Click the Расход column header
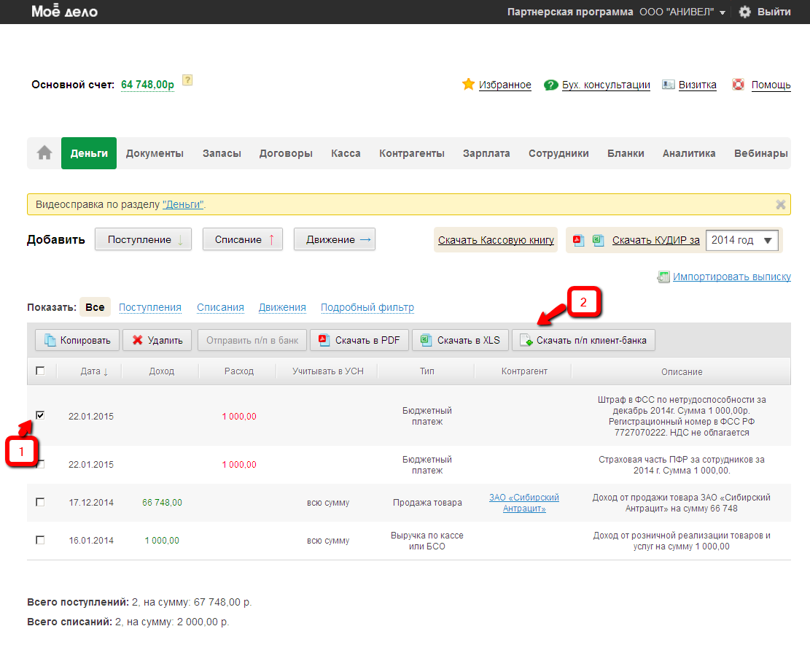Screen dimensions: 810x645 [x=239, y=371]
